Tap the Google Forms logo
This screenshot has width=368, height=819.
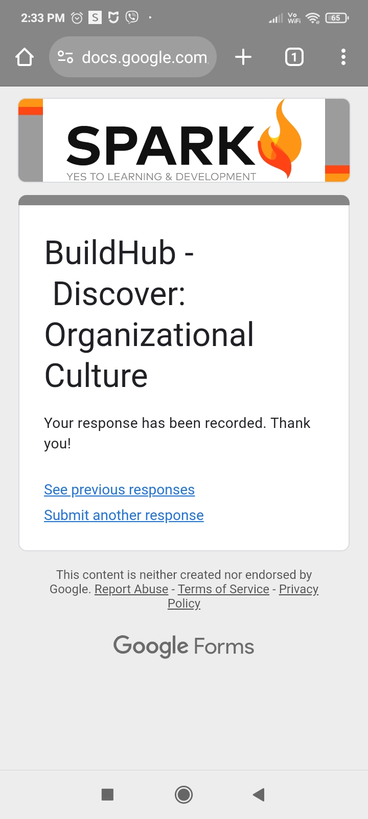[x=183, y=646]
